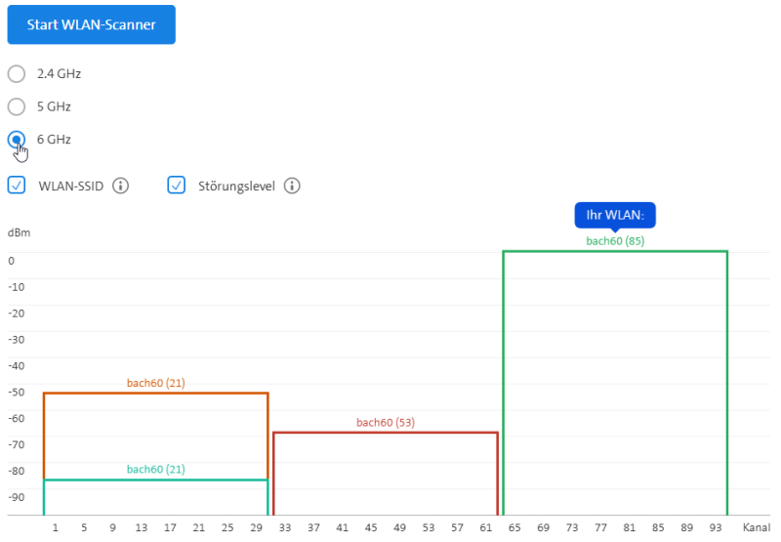Click the Ihr WLAN tooltip badge
Viewport: 781px width, 542px height.
(614, 216)
